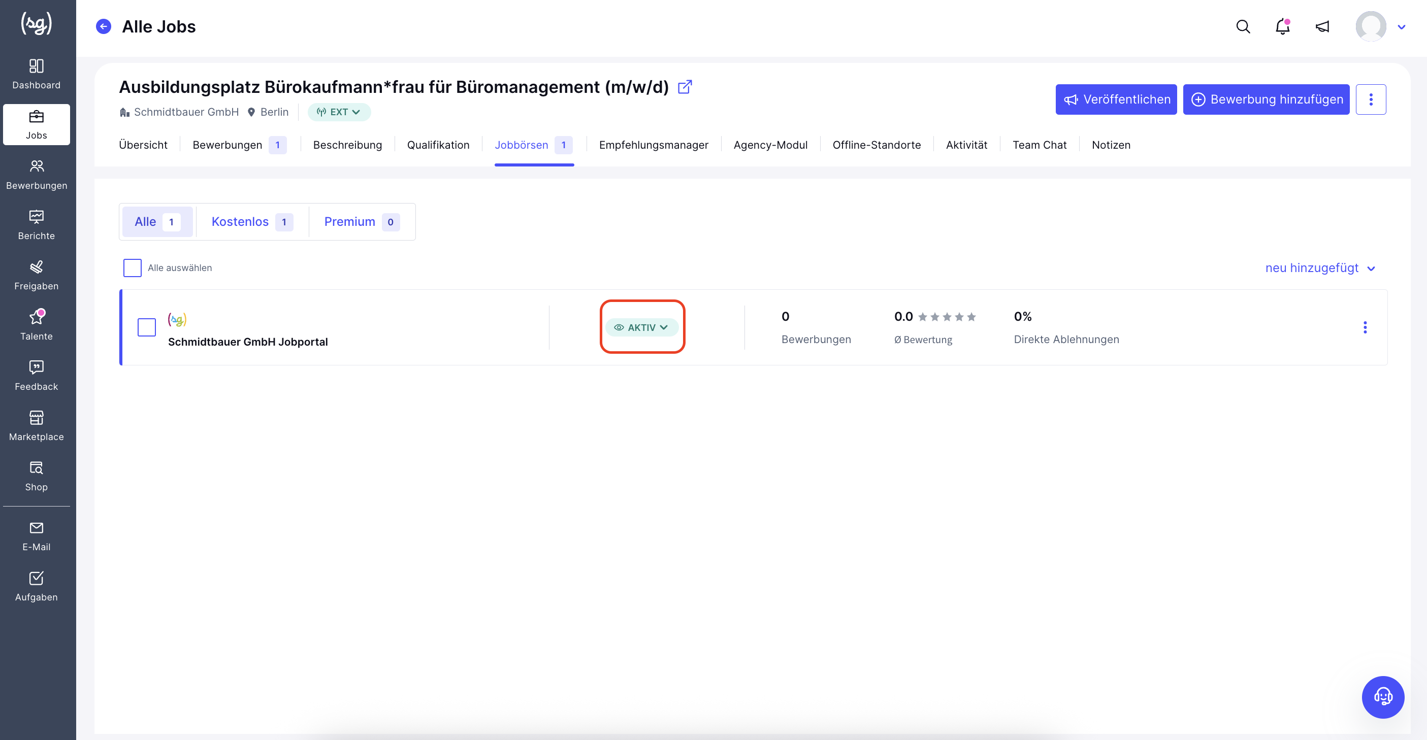
Task: Click the Alle Jobs heading link
Action: (158, 26)
